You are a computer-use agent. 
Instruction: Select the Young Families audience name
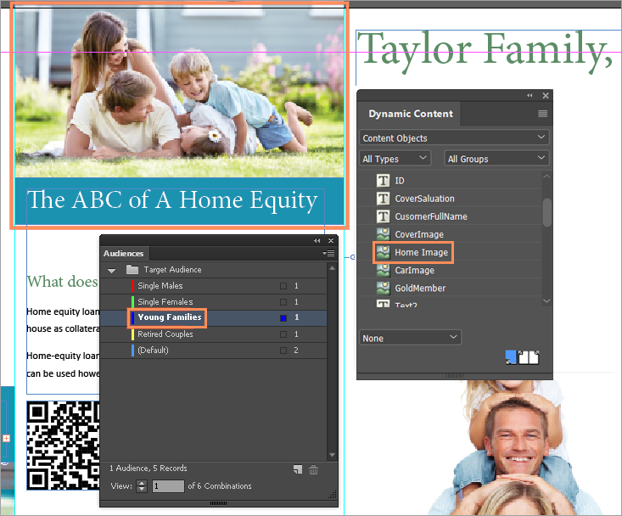point(170,317)
